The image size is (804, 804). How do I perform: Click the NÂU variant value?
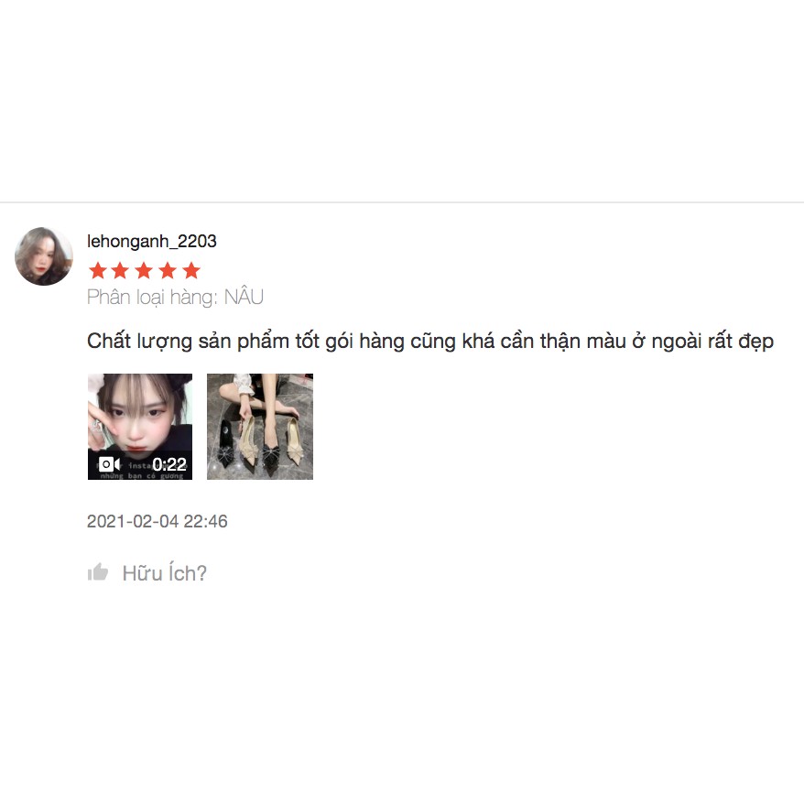point(244,297)
